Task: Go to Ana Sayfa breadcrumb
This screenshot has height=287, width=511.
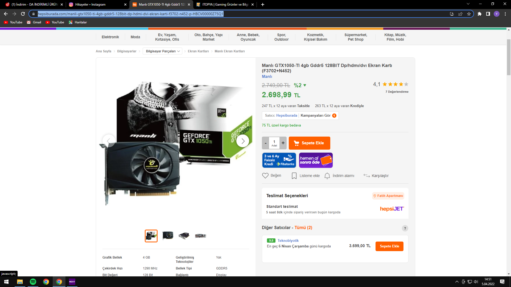Action: coord(104,51)
